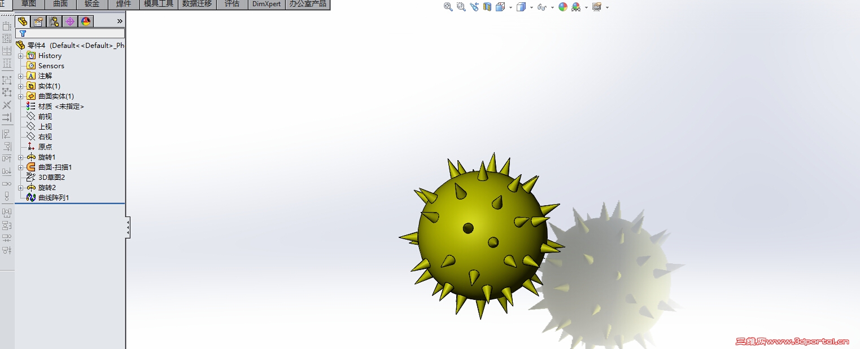Open the ConfigurationManager tab
860x349 pixels.
coord(54,21)
